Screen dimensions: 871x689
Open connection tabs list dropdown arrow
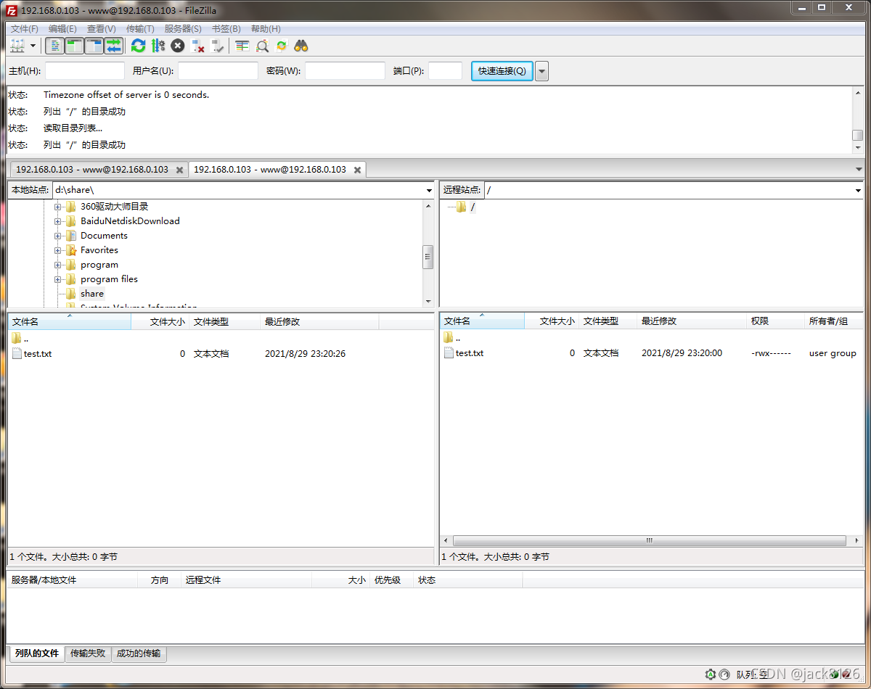(x=859, y=169)
